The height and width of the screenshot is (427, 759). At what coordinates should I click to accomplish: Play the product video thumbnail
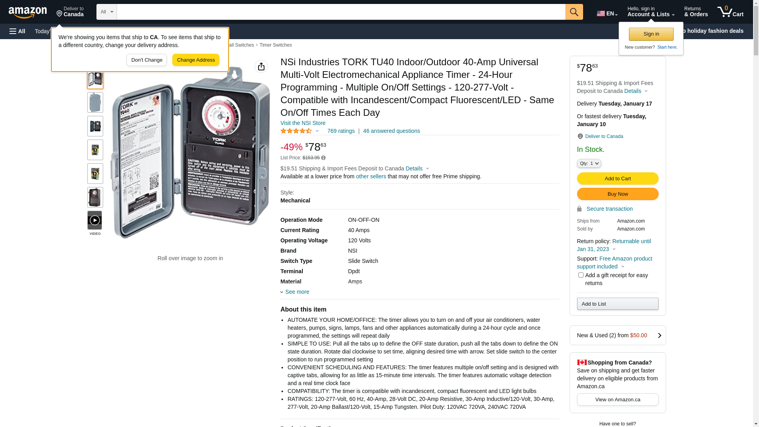[x=95, y=221]
